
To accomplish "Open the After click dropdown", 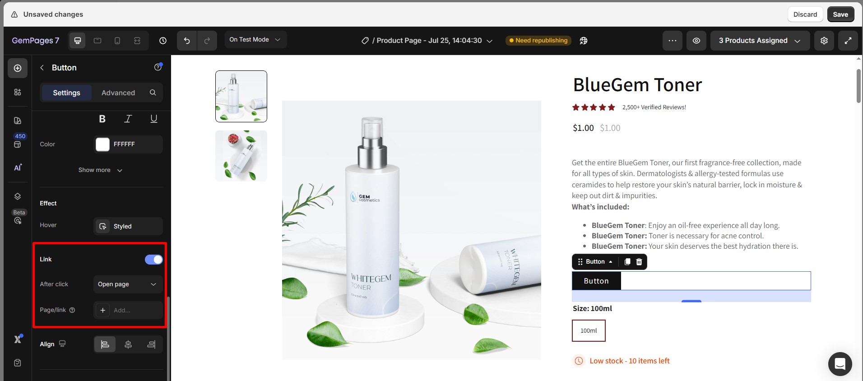I will pyautogui.click(x=128, y=284).
